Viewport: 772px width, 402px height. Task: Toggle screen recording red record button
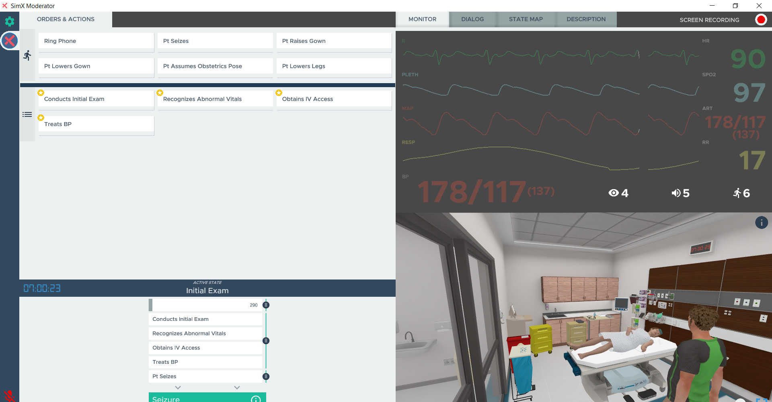point(761,20)
